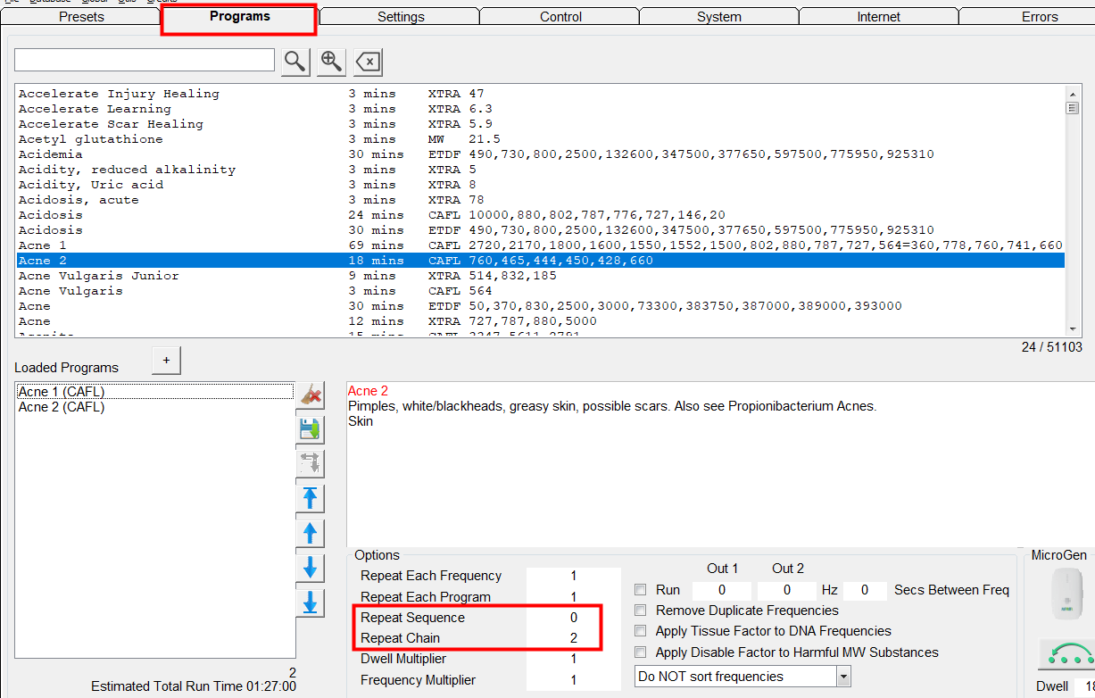Click the program search text box
Image resolution: width=1095 pixels, height=698 pixels.
[145, 60]
